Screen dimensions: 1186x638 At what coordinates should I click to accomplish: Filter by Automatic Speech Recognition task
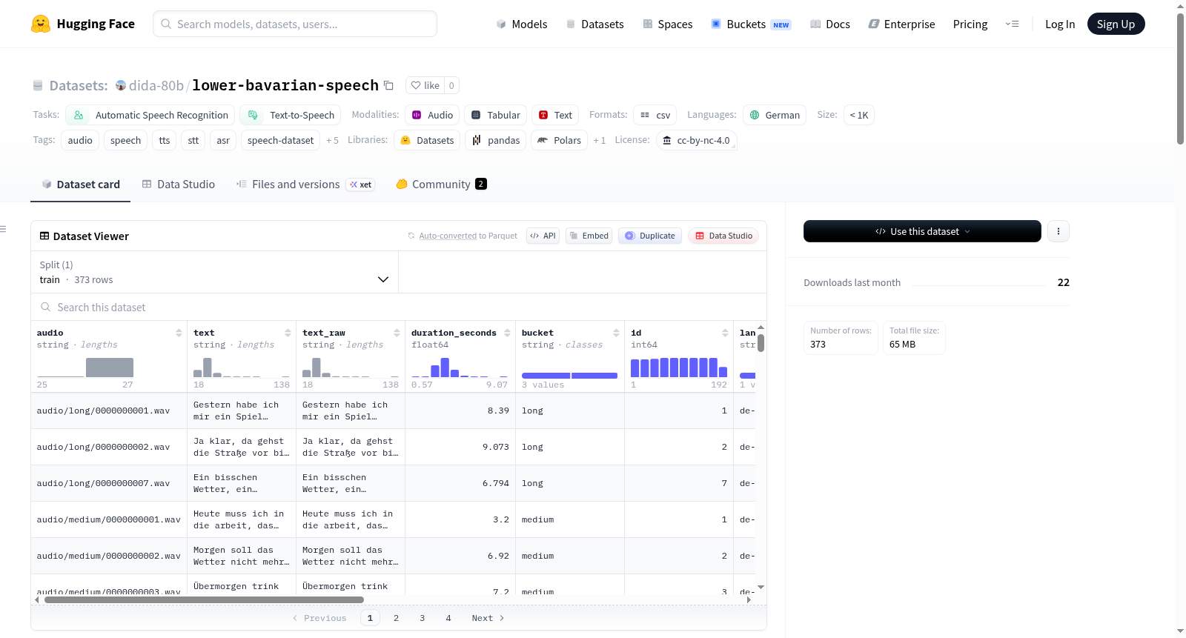click(x=150, y=115)
